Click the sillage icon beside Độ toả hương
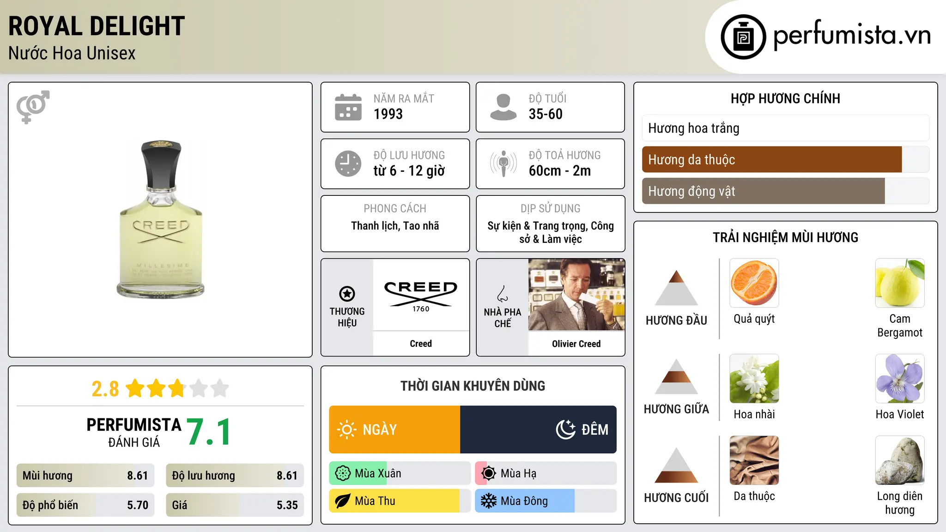 pos(503,163)
